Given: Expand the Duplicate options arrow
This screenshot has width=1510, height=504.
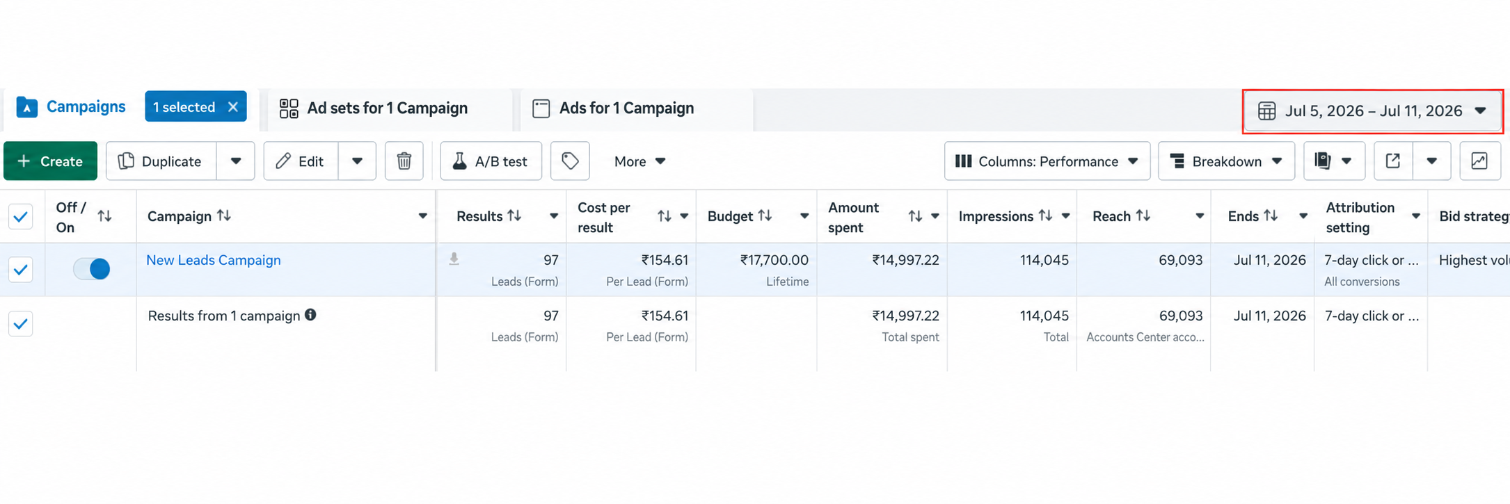Looking at the screenshot, I should 236,161.
